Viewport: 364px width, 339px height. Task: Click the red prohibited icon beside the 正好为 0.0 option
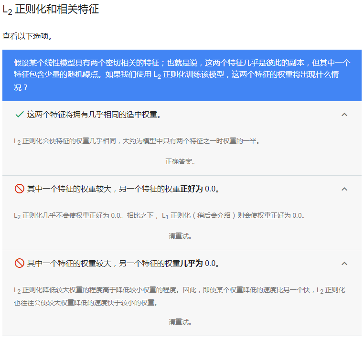tap(20, 189)
